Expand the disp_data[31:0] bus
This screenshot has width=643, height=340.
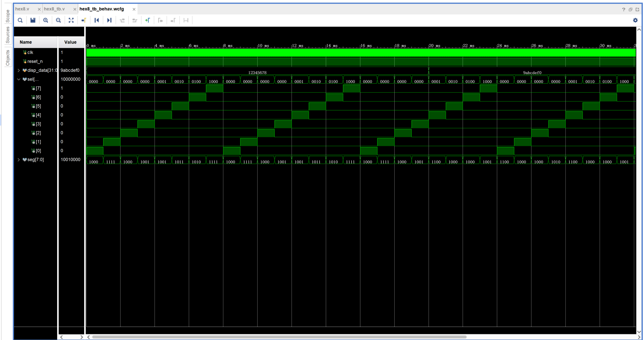point(19,70)
